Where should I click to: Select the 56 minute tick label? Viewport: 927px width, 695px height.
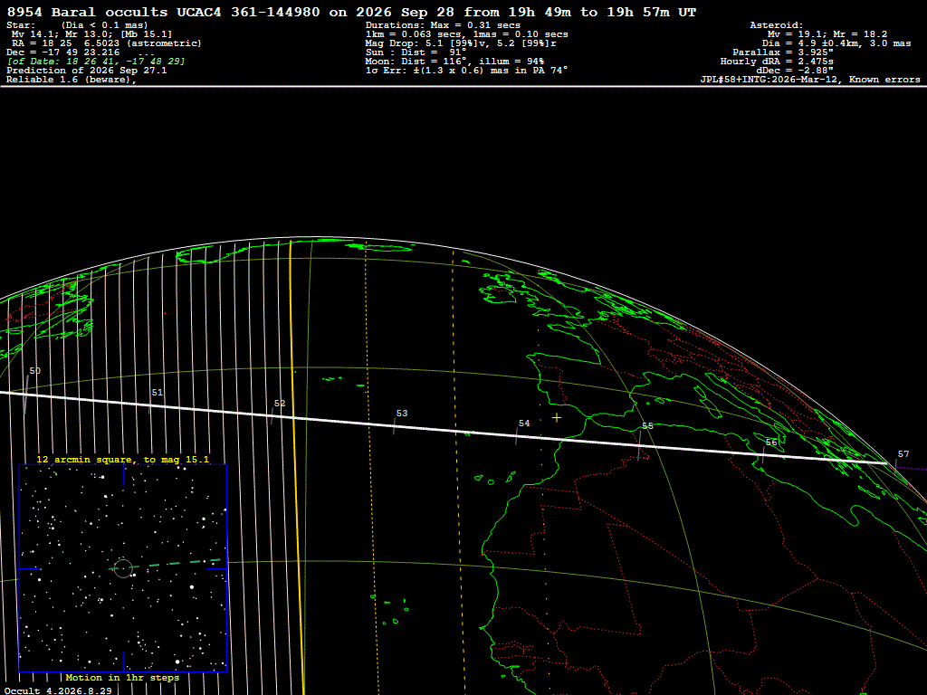[771, 443]
